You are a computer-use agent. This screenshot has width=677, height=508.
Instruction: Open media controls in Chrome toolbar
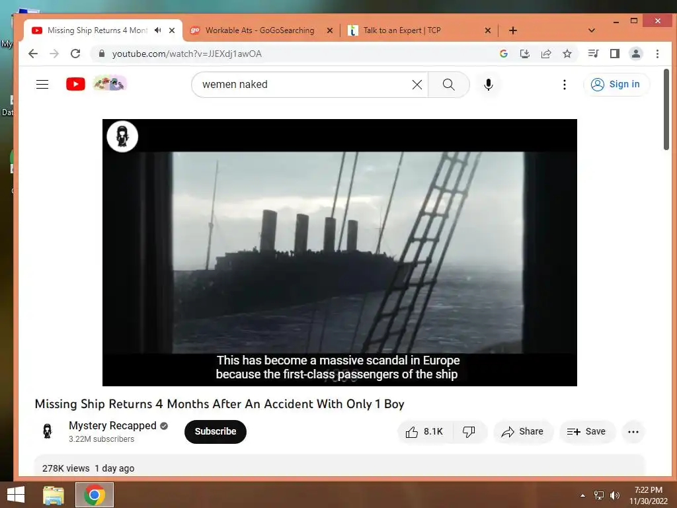593,54
